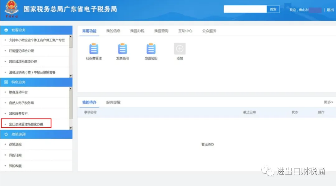Image resolution: width=336 pixels, height=186 pixels.
Task: Open 自然人电子税务局 in sidebar
Action: [21, 103]
